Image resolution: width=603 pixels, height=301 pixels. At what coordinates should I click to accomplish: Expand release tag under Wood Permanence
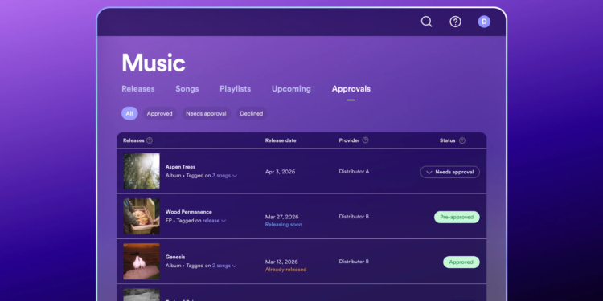pos(214,221)
